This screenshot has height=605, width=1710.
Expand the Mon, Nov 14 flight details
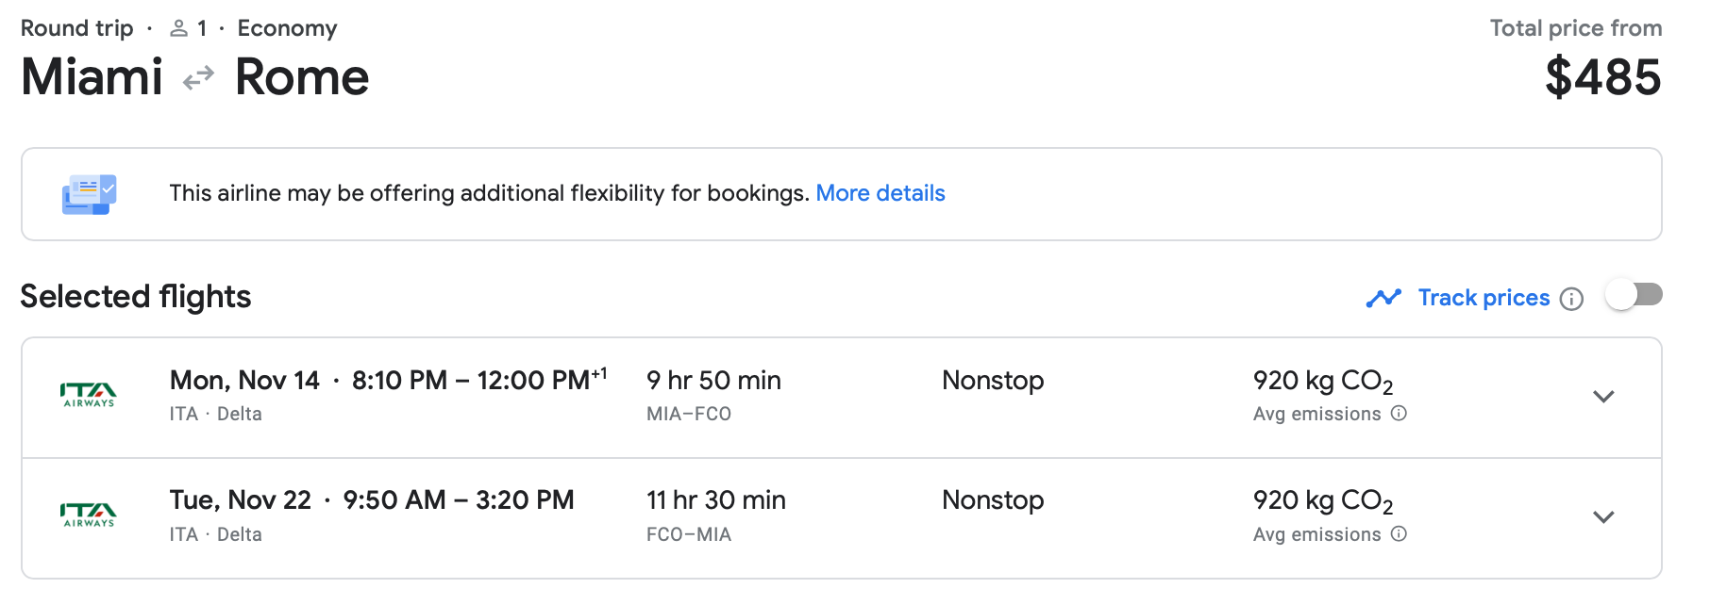pos(1603,397)
